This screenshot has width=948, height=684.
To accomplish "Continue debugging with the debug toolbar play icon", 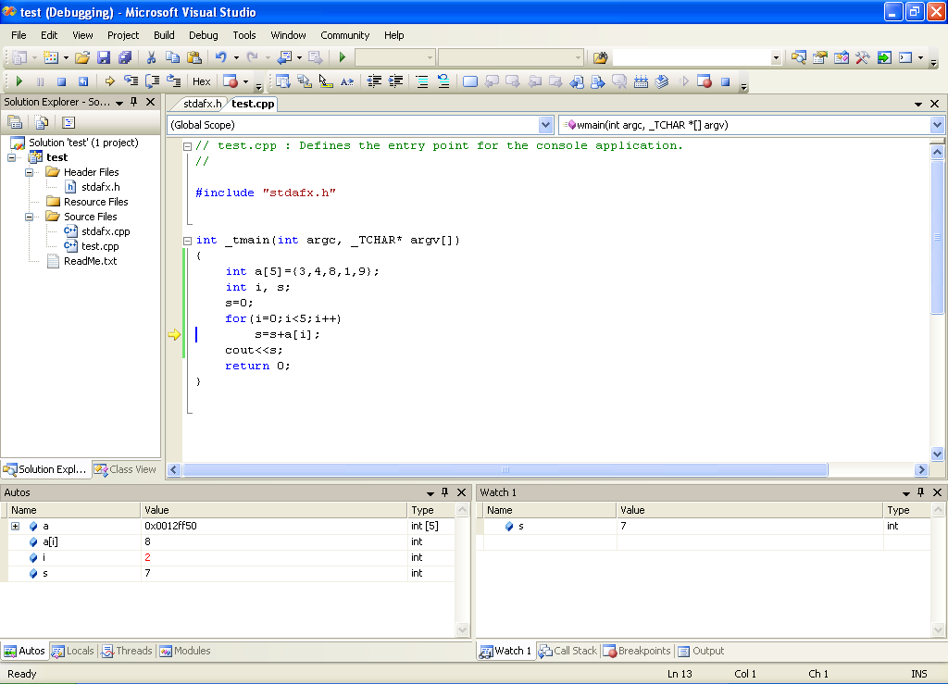I will point(19,81).
